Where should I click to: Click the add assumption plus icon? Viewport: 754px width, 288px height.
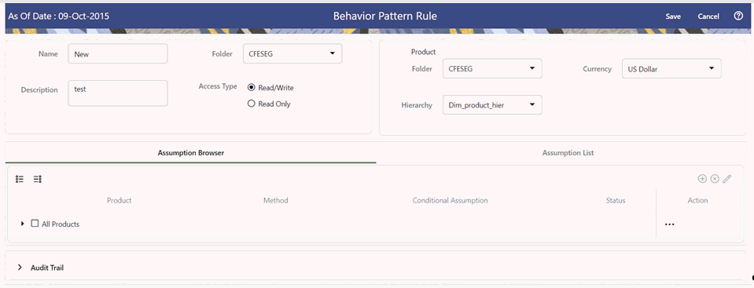(x=702, y=179)
